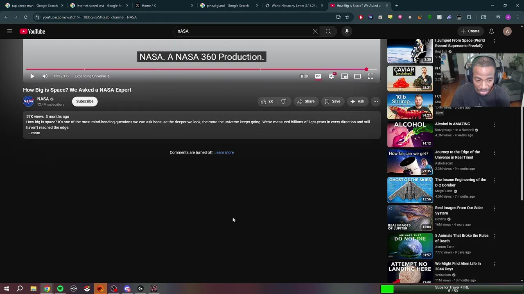
Task: Switch to theater mode
Action: 357,76
